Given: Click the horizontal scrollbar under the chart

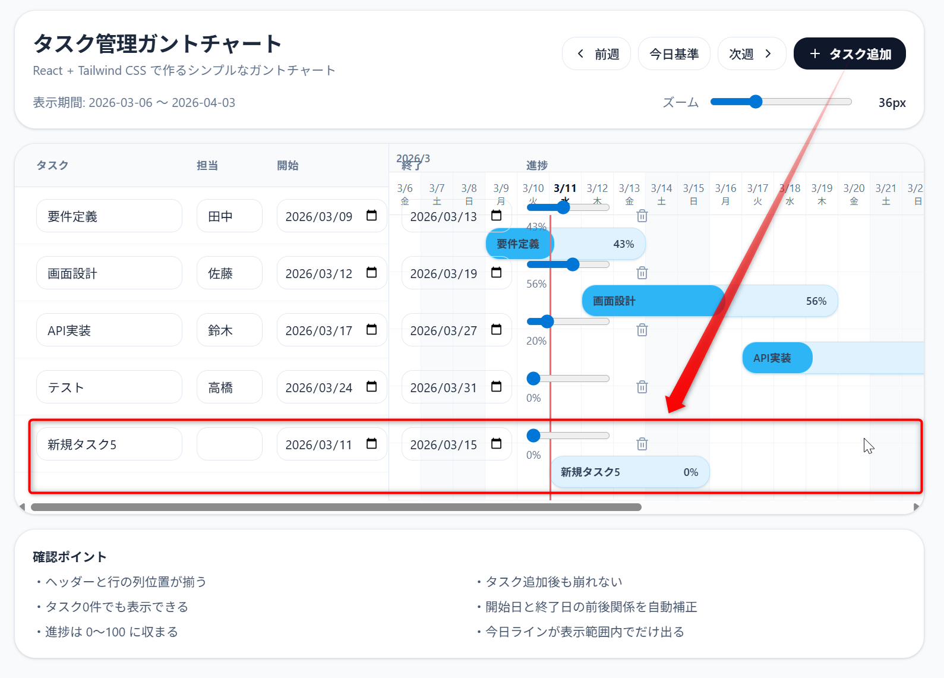Looking at the screenshot, I should click(x=336, y=507).
